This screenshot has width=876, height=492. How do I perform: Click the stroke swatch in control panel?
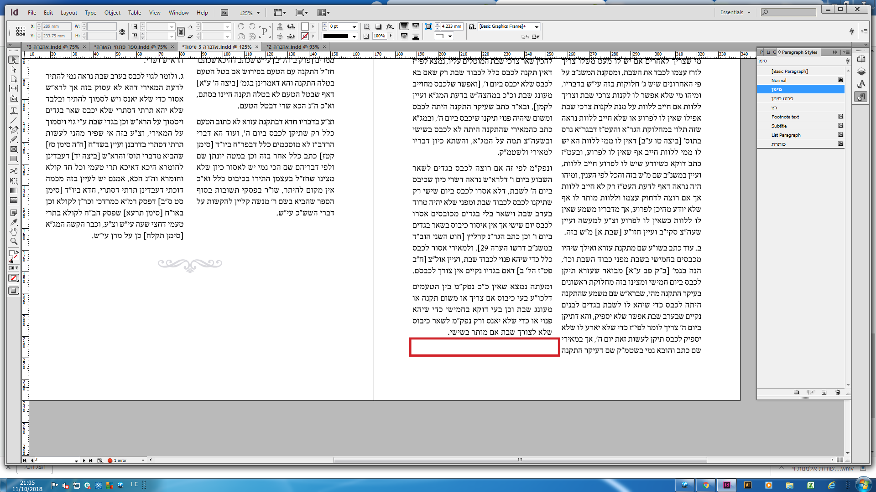pyautogui.click(x=305, y=36)
